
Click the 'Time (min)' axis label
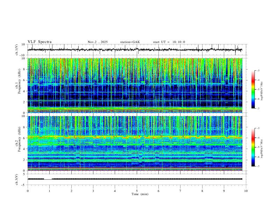pyautogui.click(x=140, y=194)
